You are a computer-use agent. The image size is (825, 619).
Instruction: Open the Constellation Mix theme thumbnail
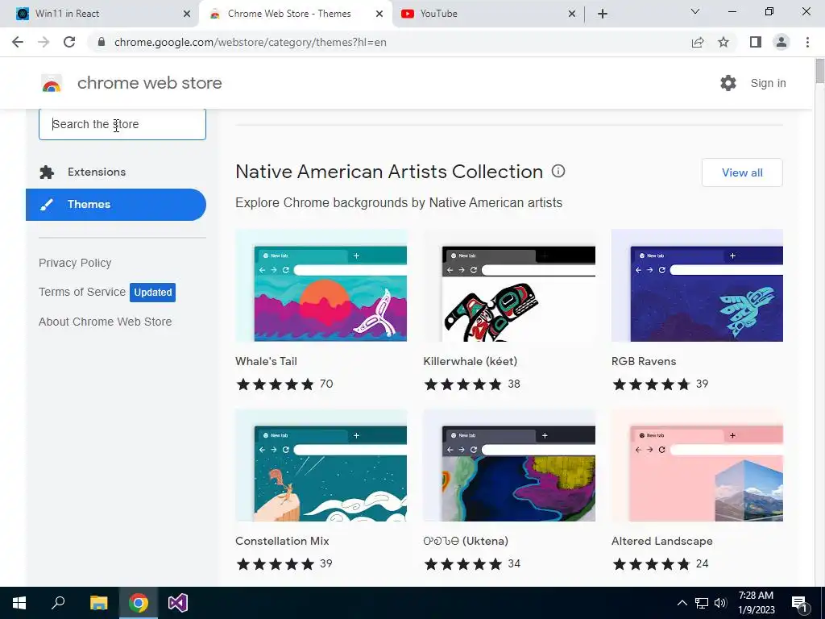[x=321, y=465]
